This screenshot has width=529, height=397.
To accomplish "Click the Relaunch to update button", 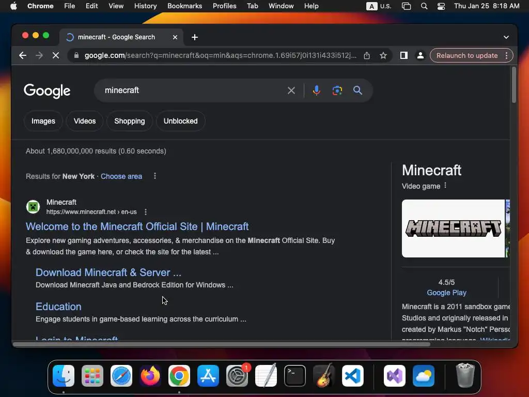I will click(x=467, y=55).
